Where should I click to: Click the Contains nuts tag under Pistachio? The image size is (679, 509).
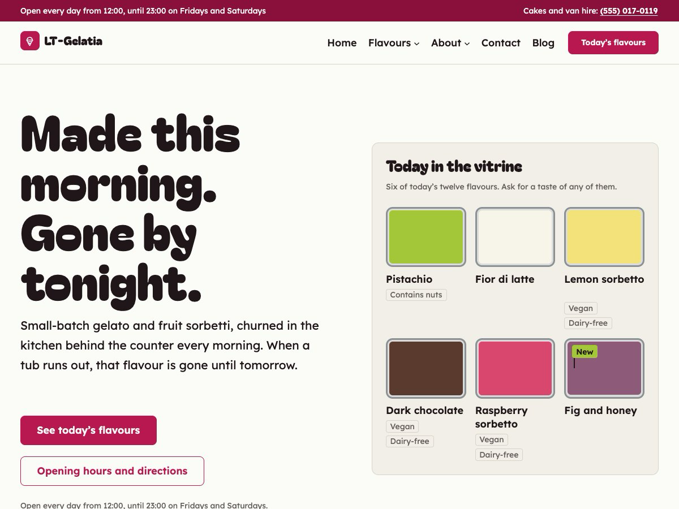(416, 295)
